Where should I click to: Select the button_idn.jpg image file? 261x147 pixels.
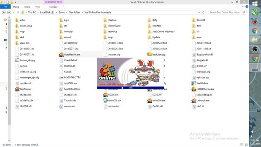point(25,60)
